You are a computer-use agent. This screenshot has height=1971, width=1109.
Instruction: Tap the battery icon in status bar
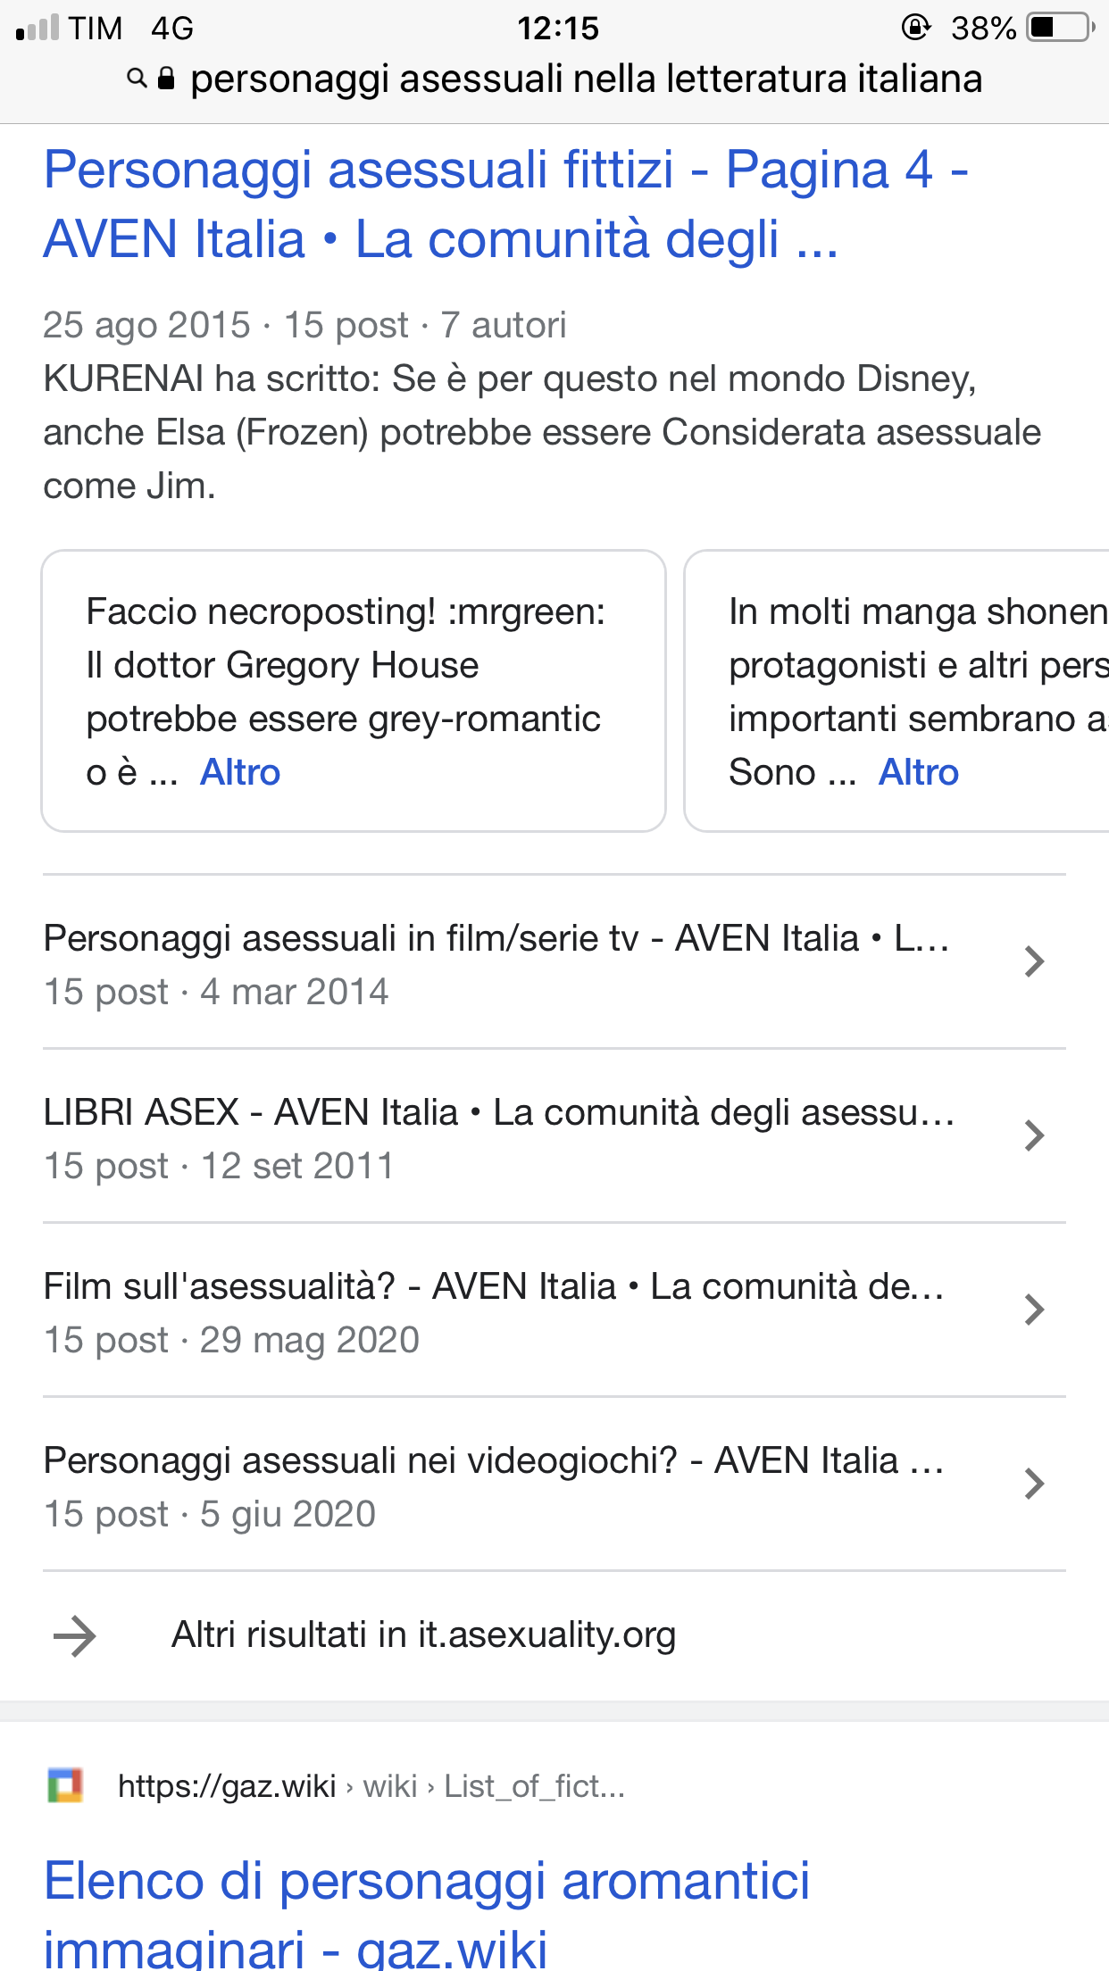pos(1061,28)
